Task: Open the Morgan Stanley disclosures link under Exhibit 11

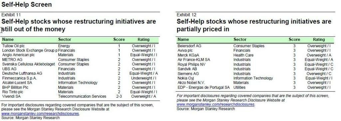Action: pyautogui.click(x=40, y=114)
